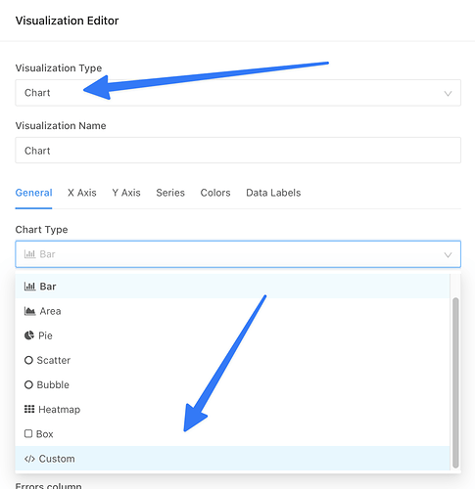
Task: Collapse the Chart Type dropdown arrow
Action: (448, 254)
